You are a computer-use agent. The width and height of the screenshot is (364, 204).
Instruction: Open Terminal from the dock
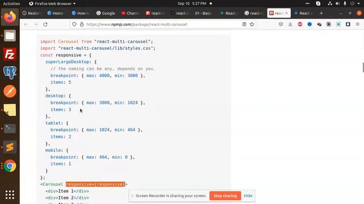click(10, 129)
